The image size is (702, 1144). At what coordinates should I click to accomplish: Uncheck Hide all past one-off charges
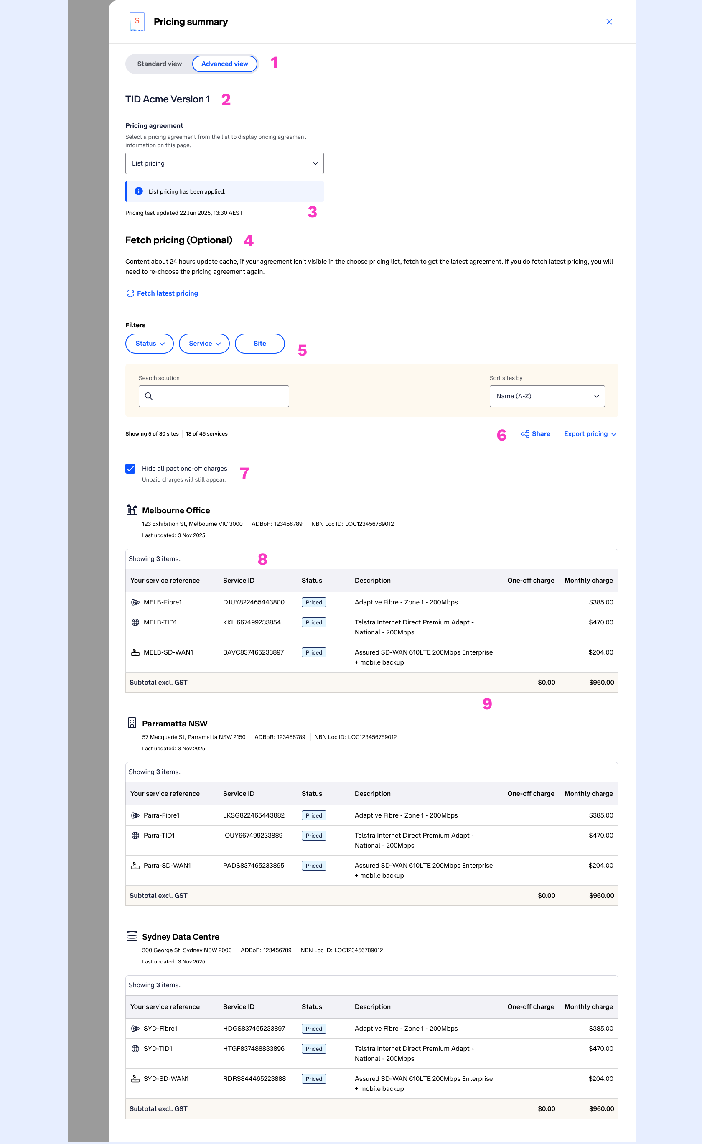pos(130,469)
